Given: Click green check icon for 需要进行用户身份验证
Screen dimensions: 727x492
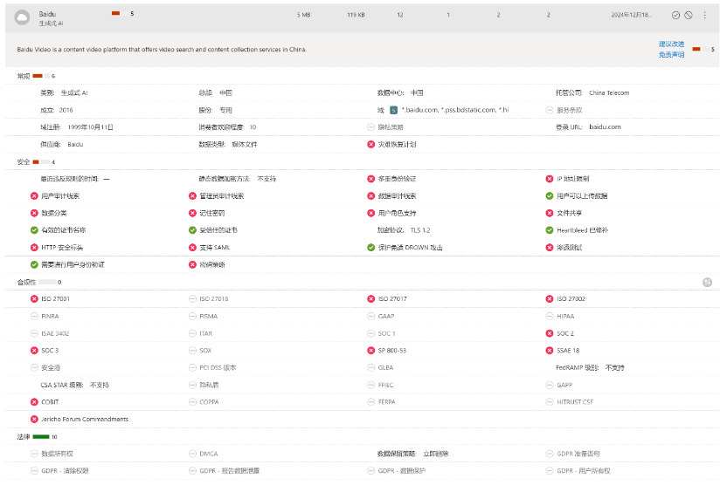Looking at the screenshot, I should (x=34, y=264).
